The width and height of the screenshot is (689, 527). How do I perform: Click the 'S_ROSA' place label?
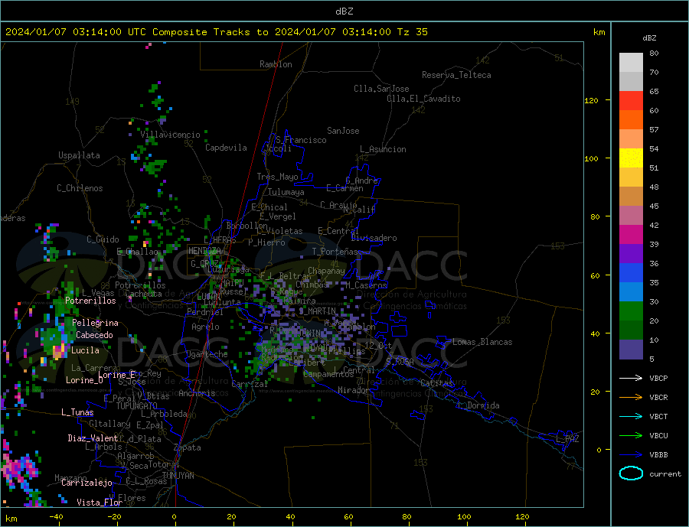pyautogui.click(x=400, y=362)
